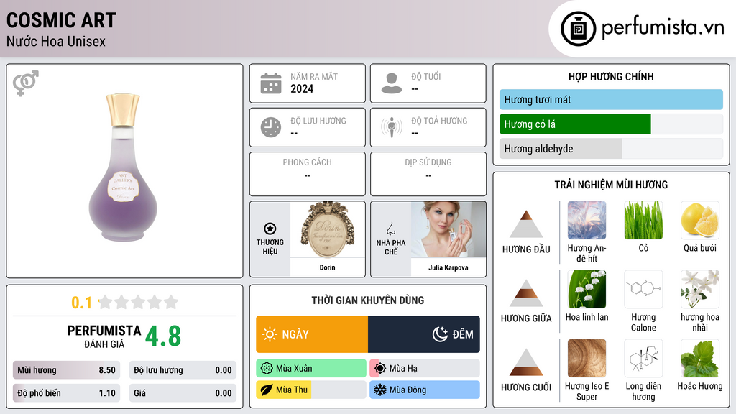Click the Nước Hoa Unisex subtitle

(x=56, y=41)
